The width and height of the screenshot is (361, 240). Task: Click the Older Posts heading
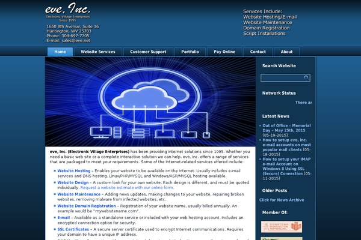pyautogui.click(x=275, y=191)
